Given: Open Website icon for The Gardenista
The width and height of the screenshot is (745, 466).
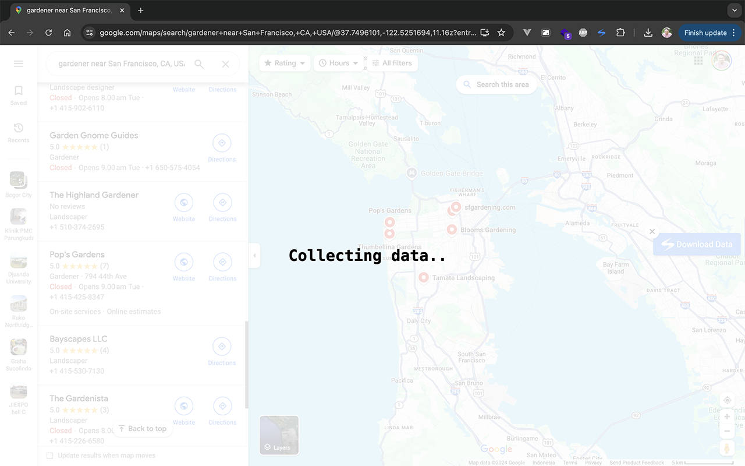Looking at the screenshot, I should click(x=184, y=406).
